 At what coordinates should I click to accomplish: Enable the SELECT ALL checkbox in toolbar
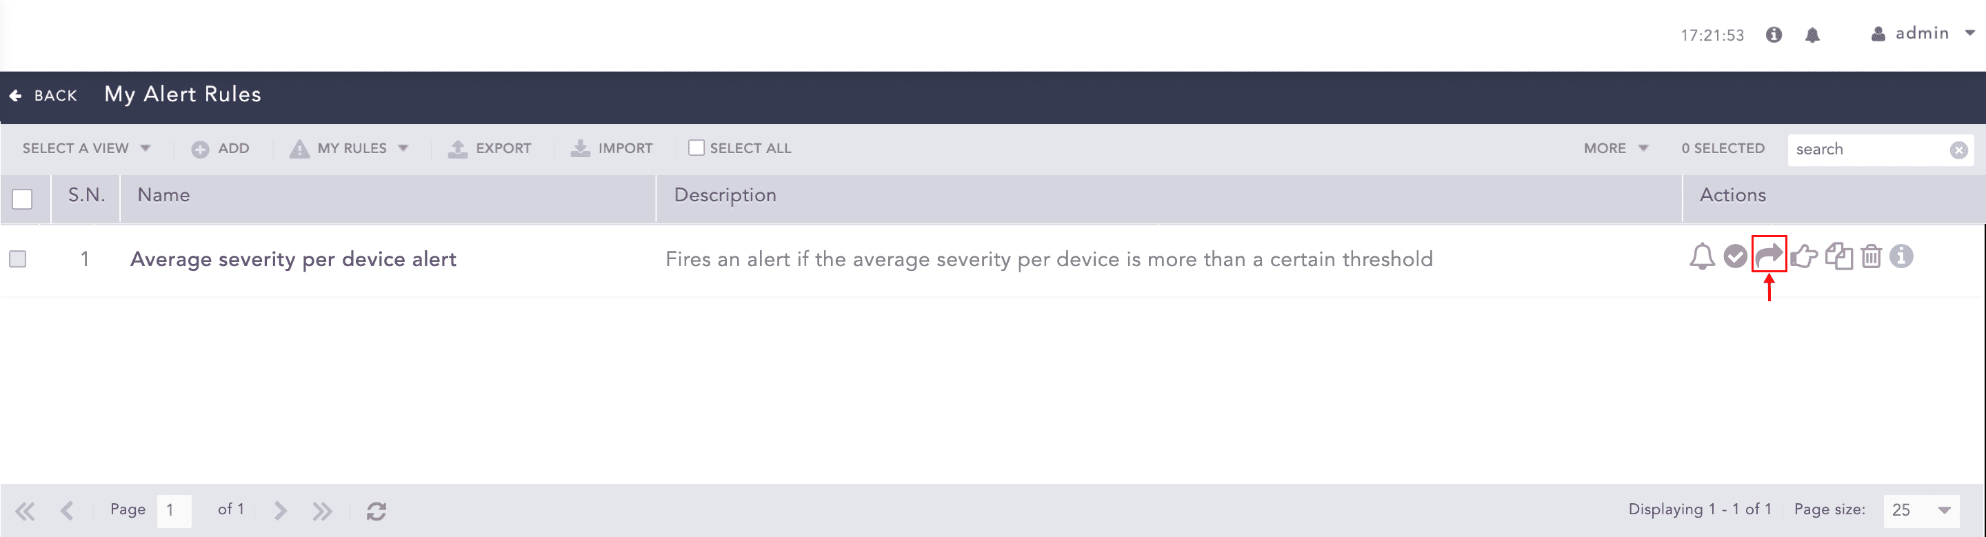click(x=696, y=148)
